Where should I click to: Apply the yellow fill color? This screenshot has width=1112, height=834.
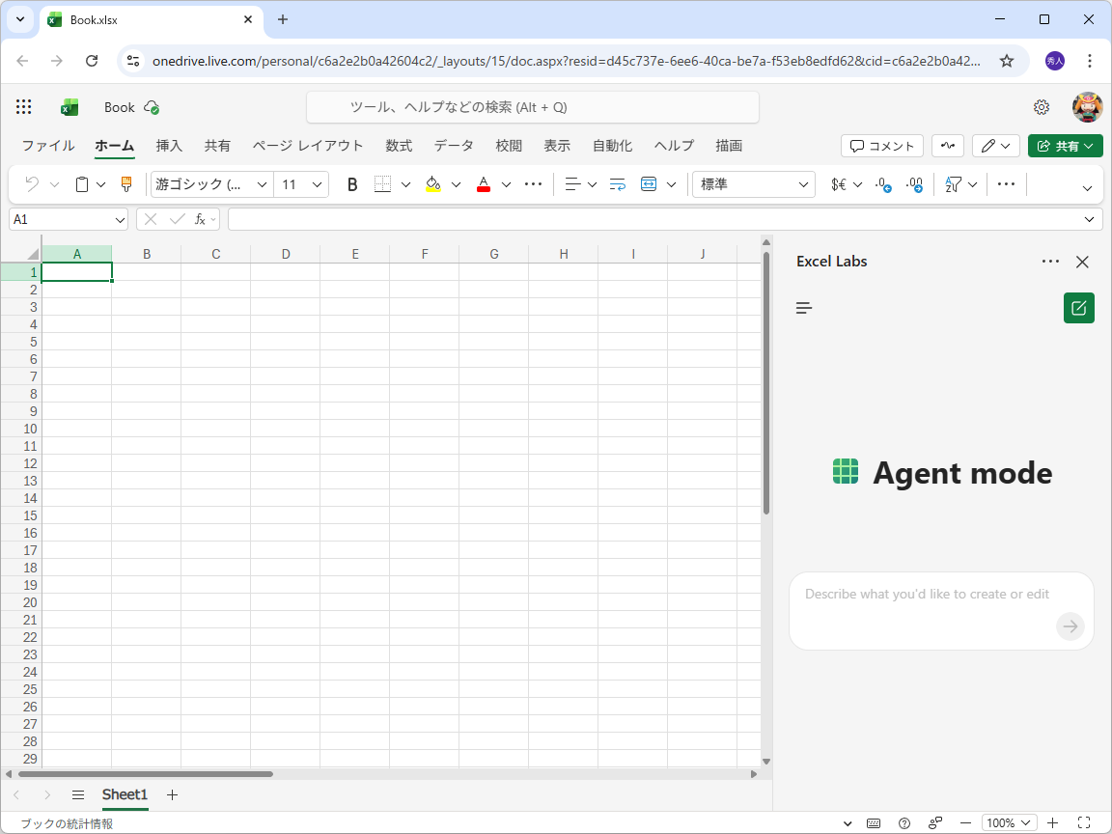point(432,184)
